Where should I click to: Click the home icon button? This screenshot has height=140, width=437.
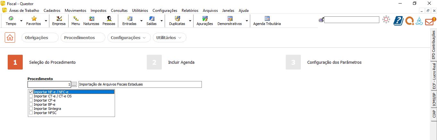coord(10,37)
